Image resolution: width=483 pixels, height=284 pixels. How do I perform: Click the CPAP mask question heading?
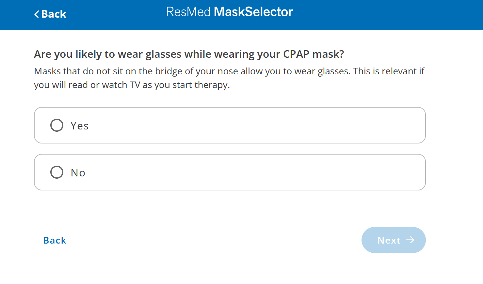click(x=189, y=54)
